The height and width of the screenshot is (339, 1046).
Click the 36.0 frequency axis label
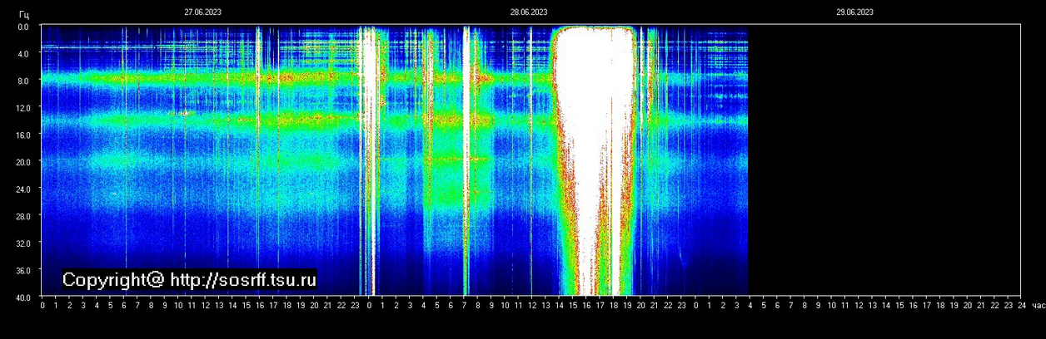(x=23, y=270)
